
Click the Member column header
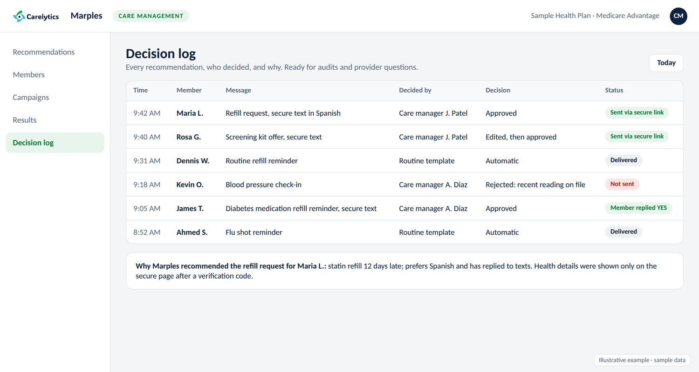point(189,90)
